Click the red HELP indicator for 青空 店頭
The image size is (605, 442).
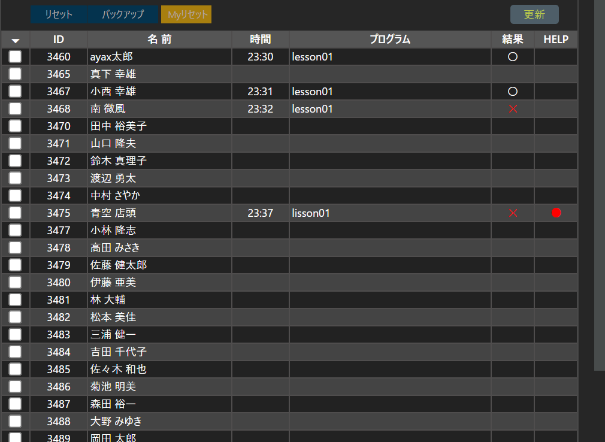[x=556, y=213]
